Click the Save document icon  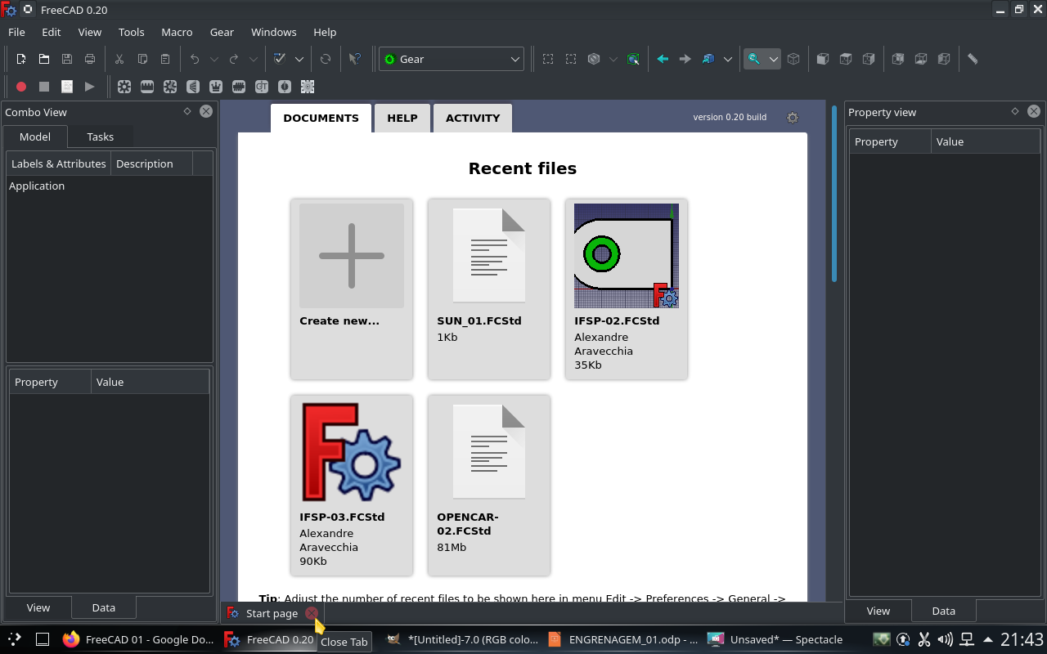click(67, 59)
